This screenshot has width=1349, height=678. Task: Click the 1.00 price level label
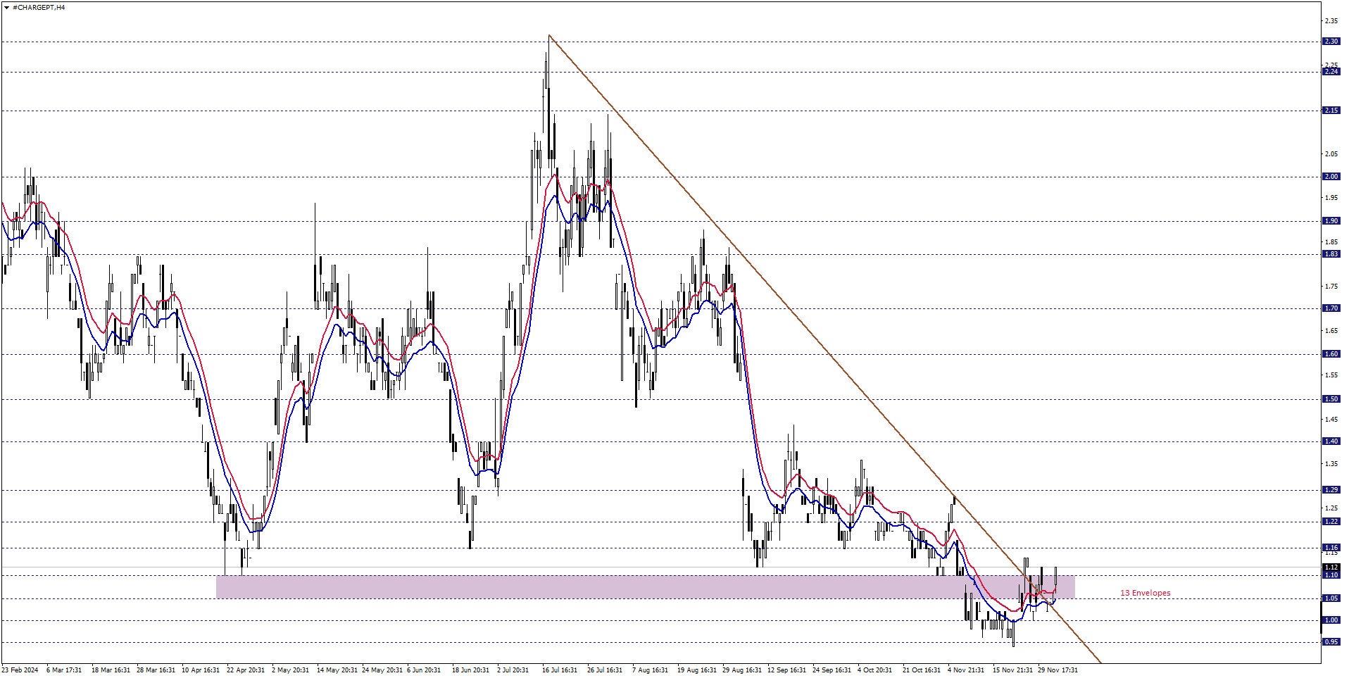point(1331,620)
